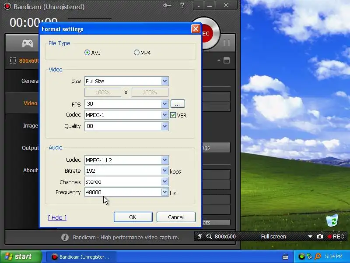Click the FPS ellipsis button
Viewport: 350px width, 263px height.
[x=178, y=104]
